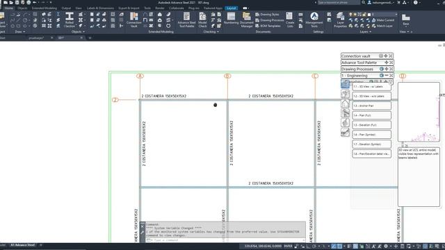Open the Export & Import tab
The height and width of the screenshot is (250, 445).
pyautogui.click(x=129, y=8)
